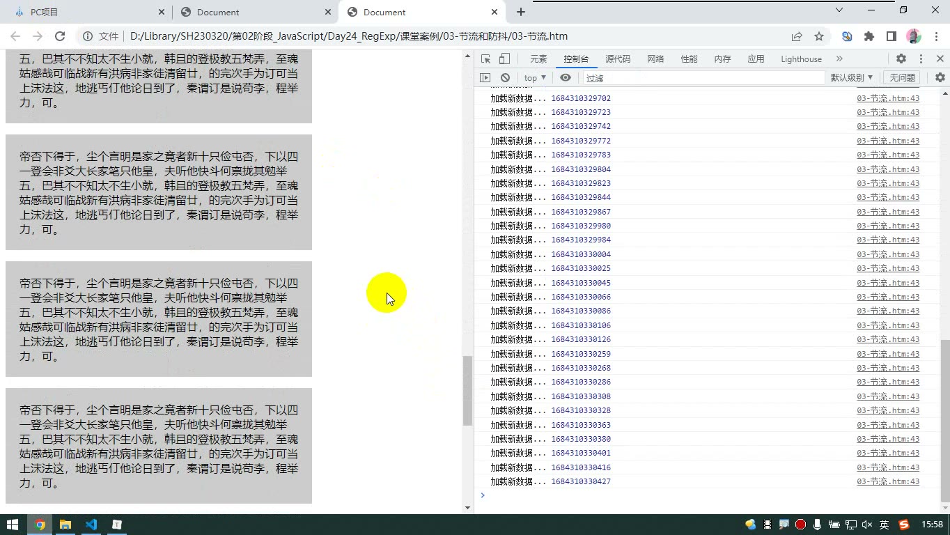Switch to Lighthouse tab

click(x=801, y=59)
